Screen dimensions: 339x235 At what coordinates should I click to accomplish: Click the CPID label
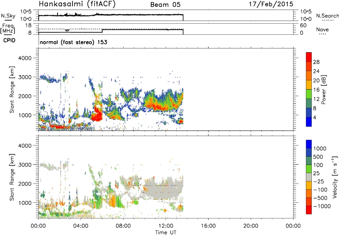pyautogui.click(x=9, y=40)
